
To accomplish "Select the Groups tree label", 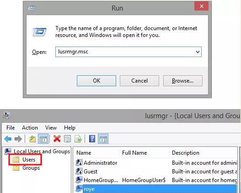I will point(31,168).
